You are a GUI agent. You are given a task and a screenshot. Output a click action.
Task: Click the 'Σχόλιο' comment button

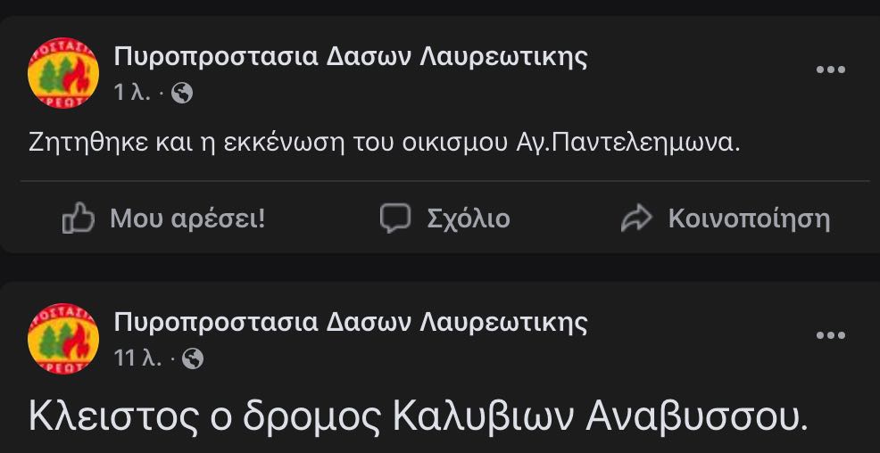tap(445, 218)
